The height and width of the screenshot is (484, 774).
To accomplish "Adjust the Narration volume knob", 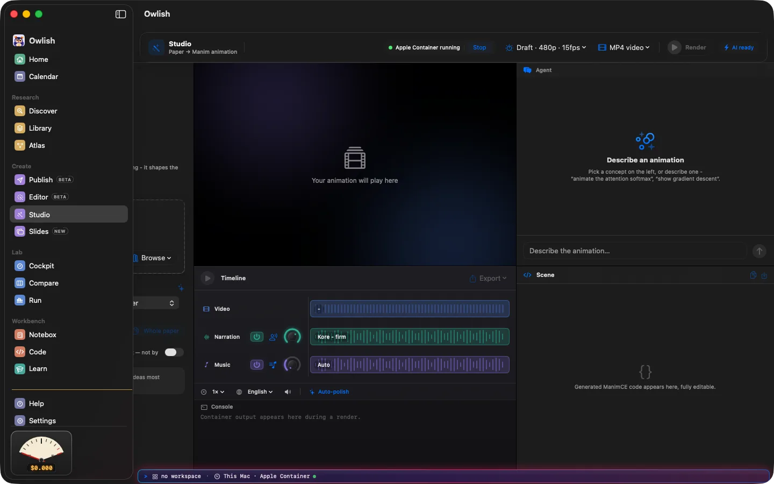I will [x=292, y=337].
